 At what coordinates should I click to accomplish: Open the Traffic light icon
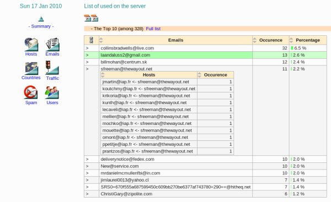[52, 68]
